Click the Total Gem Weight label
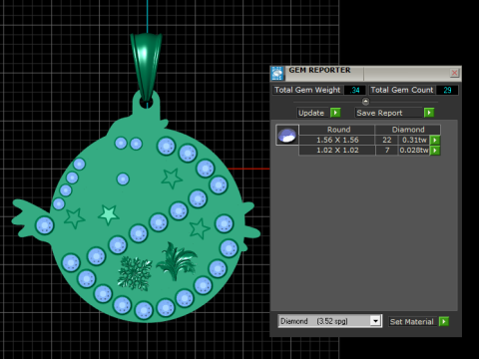 pos(307,90)
